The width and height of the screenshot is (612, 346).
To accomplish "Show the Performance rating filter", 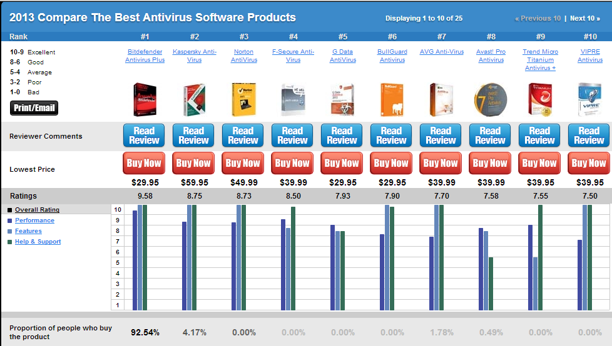I will point(34,220).
